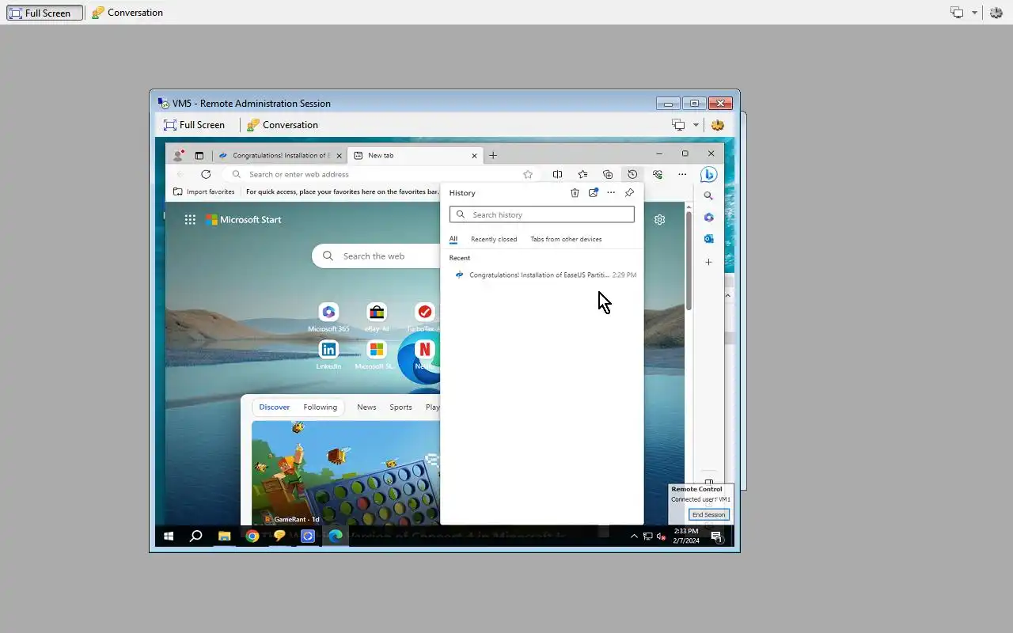
Task: Click Full Screen inside the VM5 session window
Action: coord(194,125)
